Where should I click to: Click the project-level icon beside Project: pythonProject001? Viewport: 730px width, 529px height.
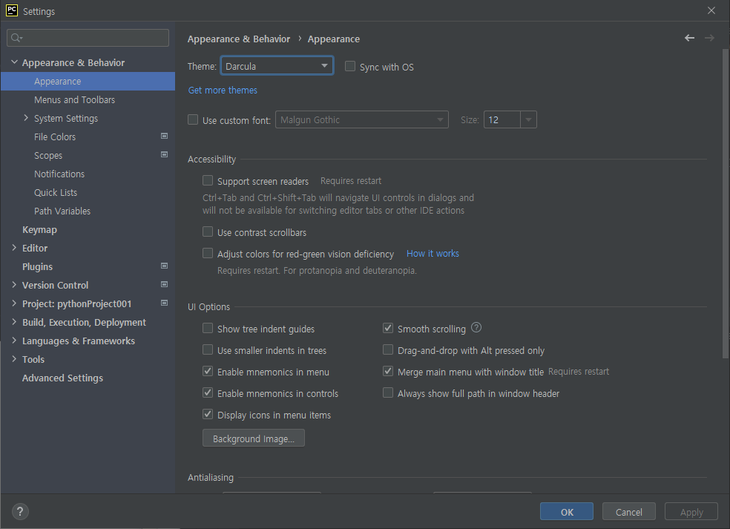(165, 303)
